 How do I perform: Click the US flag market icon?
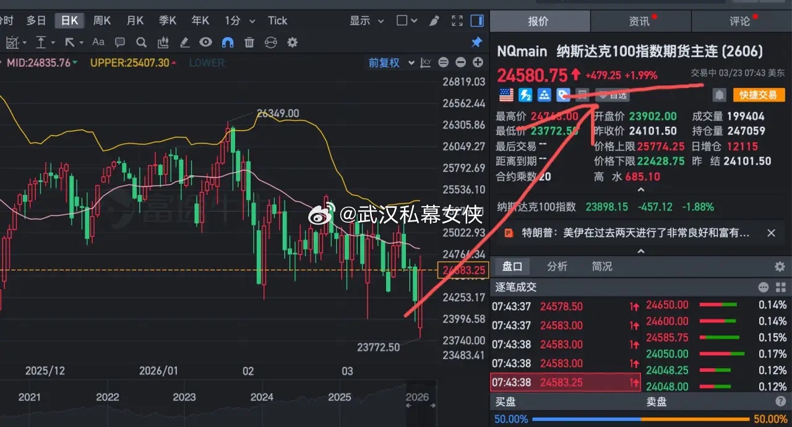pyautogui.click(x=506, y=94)
